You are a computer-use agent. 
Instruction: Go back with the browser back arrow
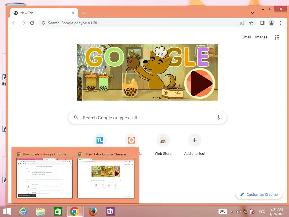(x=14, y=23)
